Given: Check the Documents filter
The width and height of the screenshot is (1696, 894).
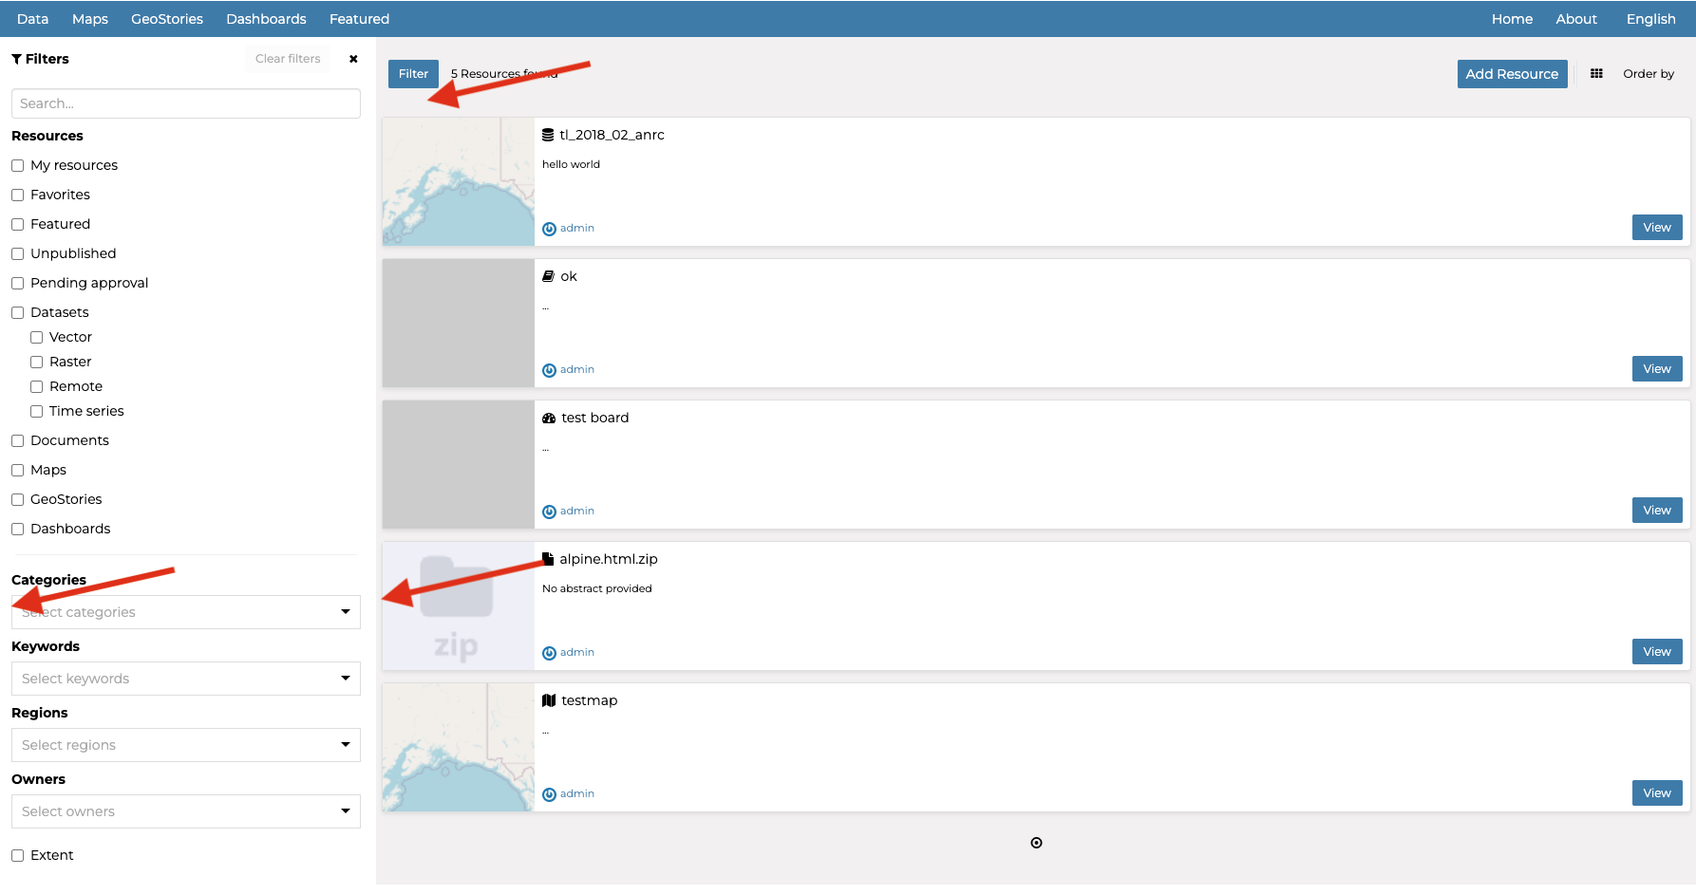Looking at the screenshot, I should 17,440.
